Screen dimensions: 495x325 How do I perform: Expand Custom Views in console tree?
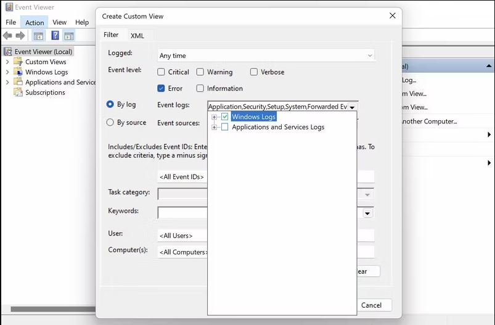click(x=7, y=62)
